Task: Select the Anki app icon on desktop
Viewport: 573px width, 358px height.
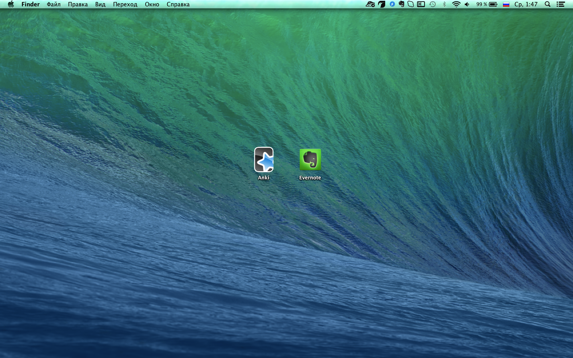Action: 264,160
